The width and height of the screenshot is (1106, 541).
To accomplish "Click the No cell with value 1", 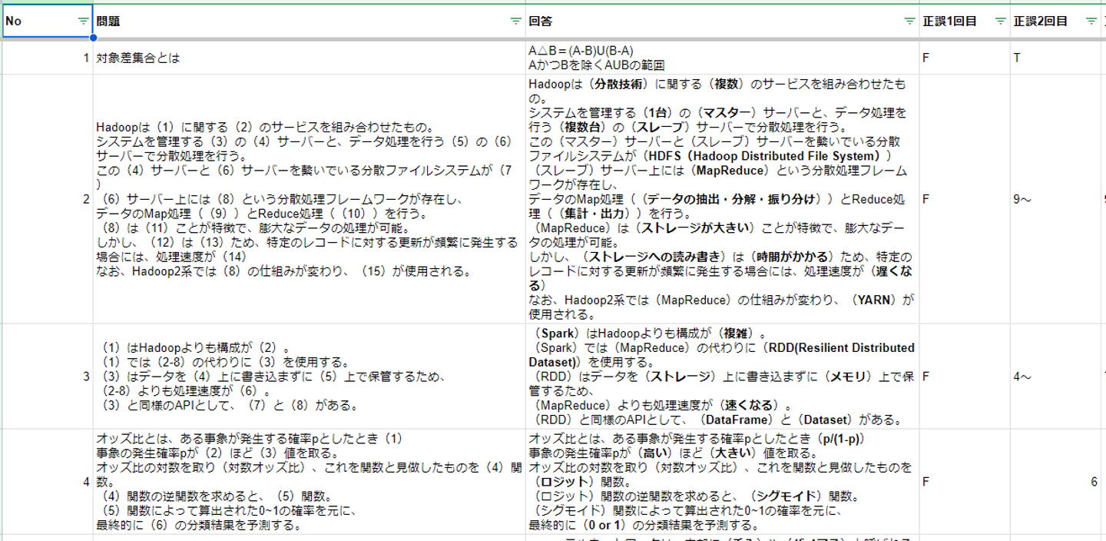I will click(x=47, y=58).
